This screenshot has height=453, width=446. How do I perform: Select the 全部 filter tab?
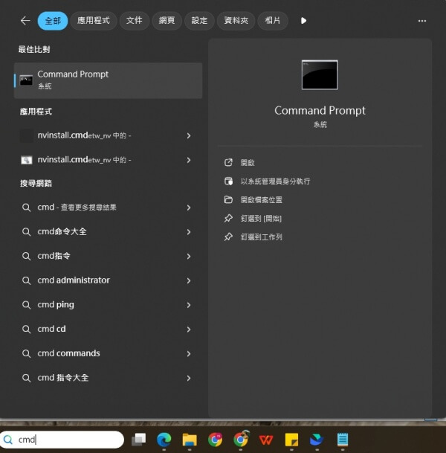pyautogui.click(x=53, y=21)
